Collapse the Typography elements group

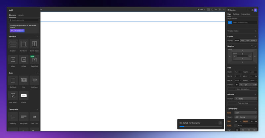37,109
